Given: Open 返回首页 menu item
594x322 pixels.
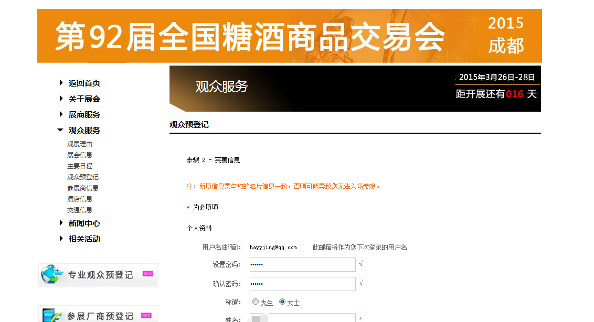Looking at the screenshot, I should 84,83.
